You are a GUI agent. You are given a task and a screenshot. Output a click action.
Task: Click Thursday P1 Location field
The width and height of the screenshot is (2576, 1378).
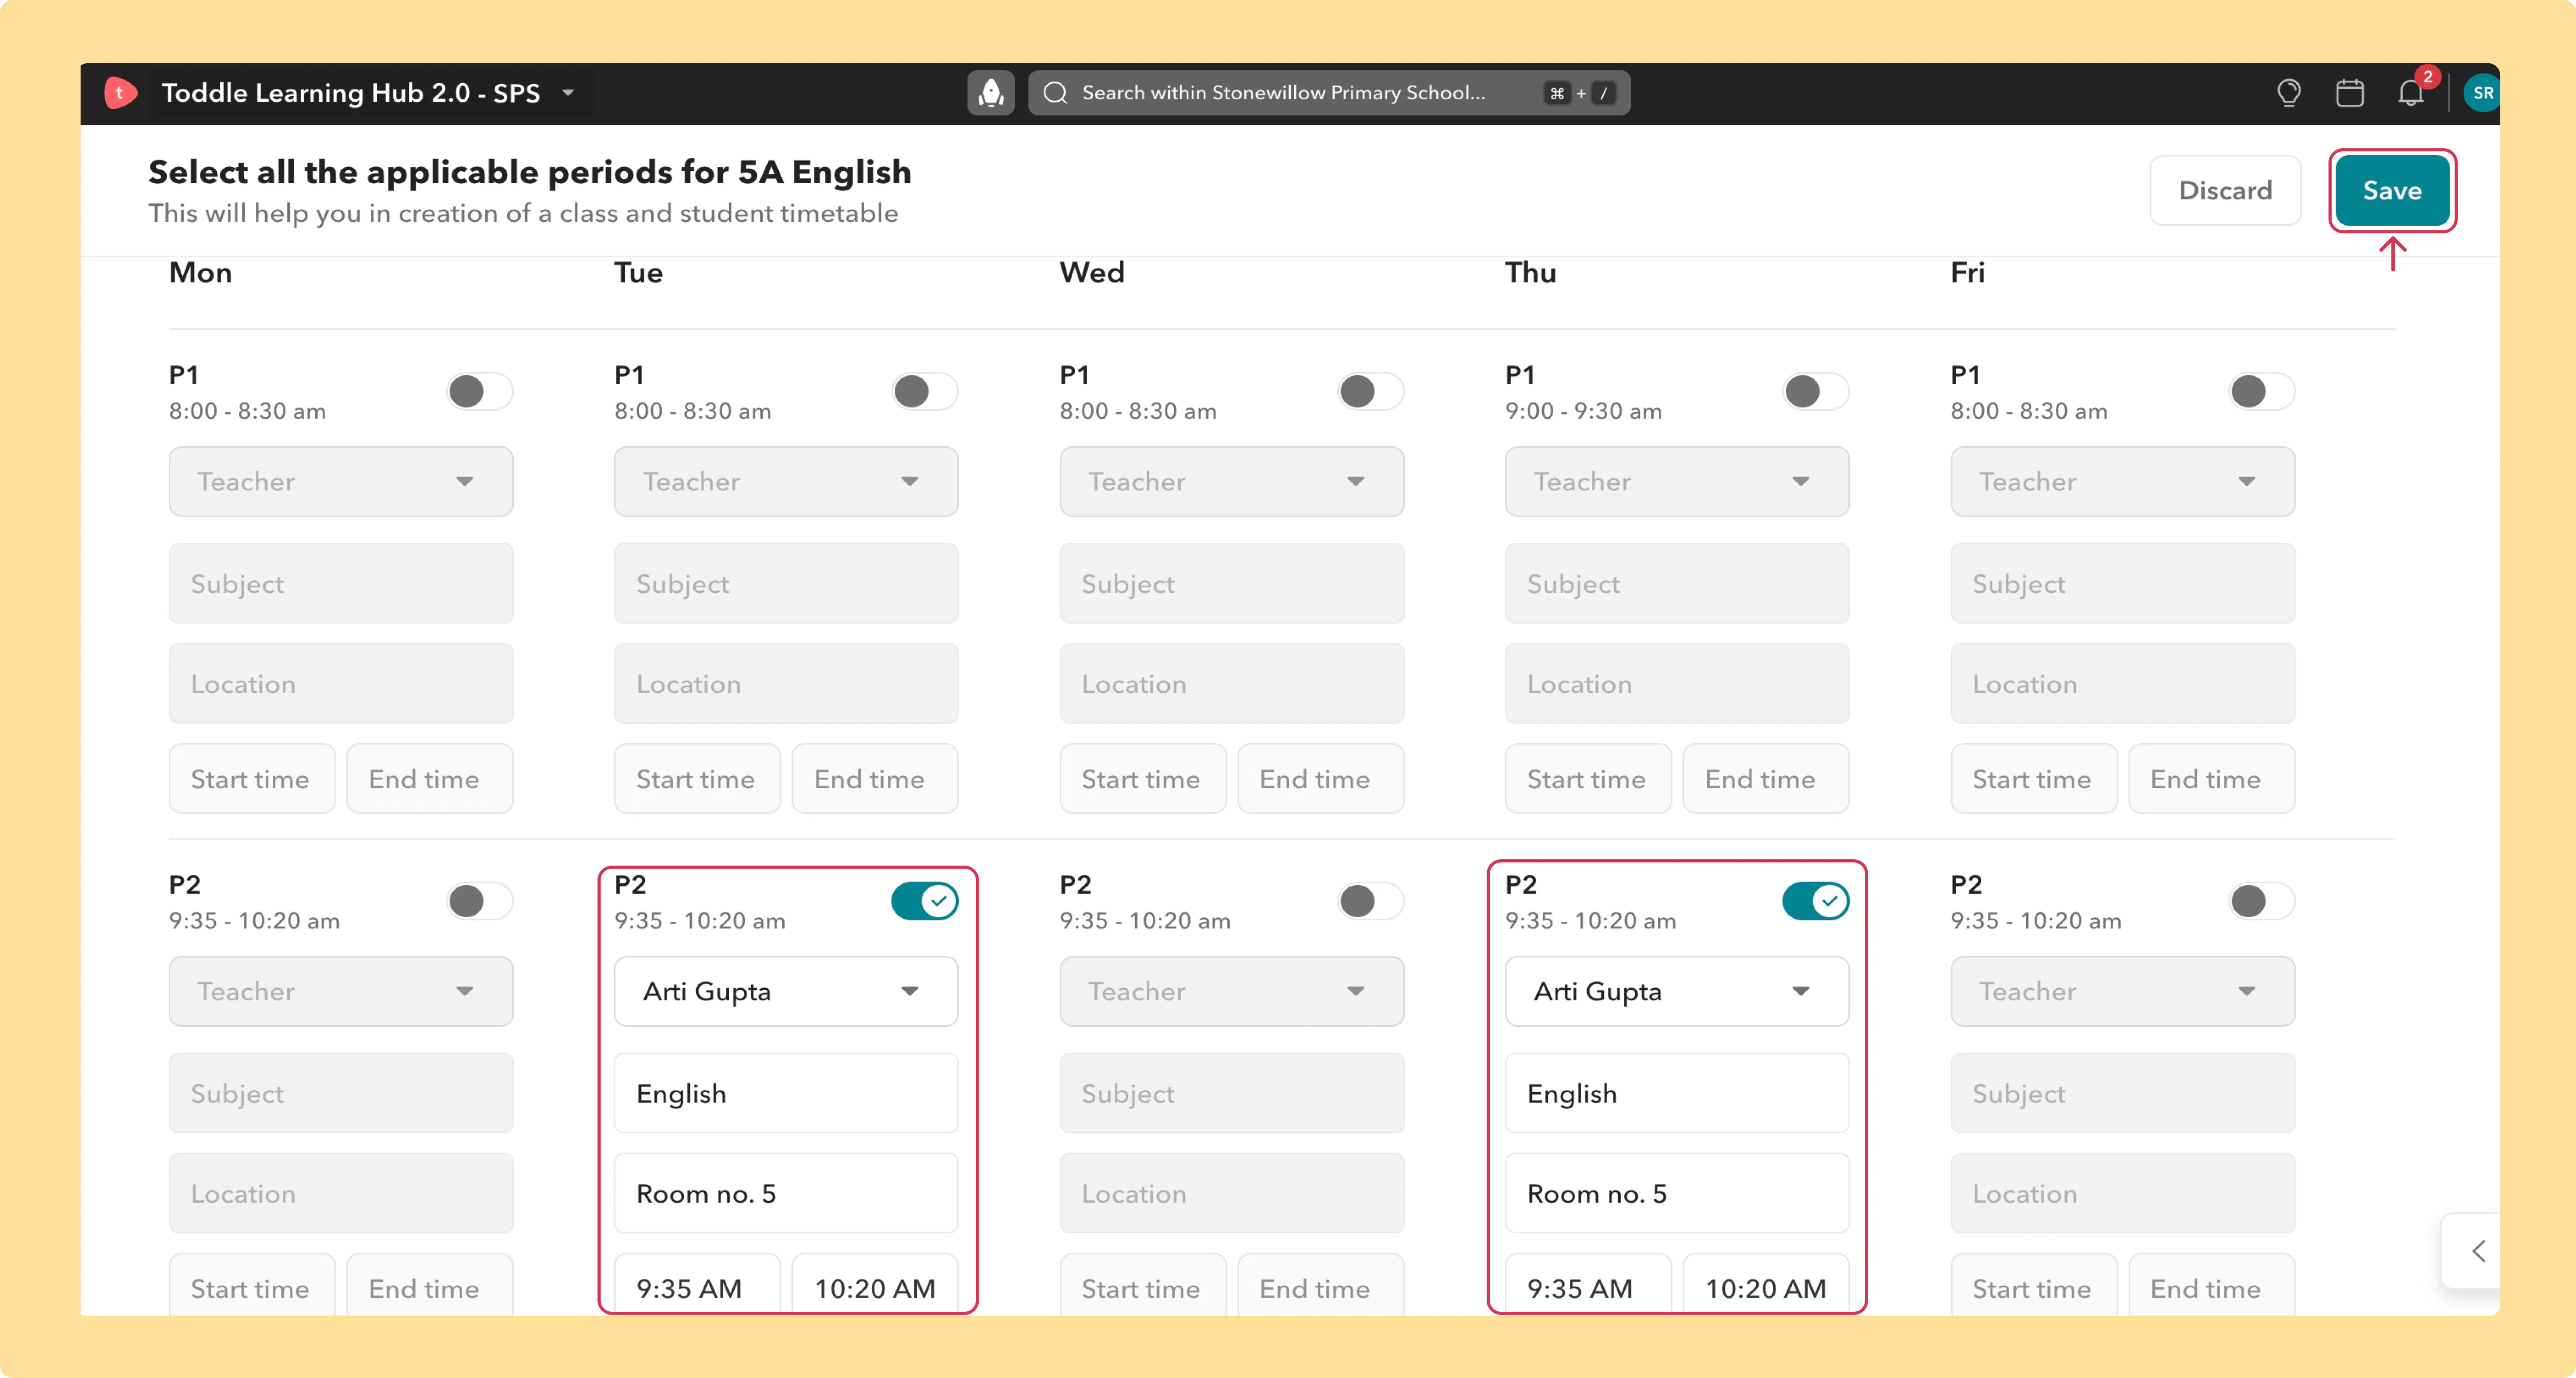[1677, 683]
